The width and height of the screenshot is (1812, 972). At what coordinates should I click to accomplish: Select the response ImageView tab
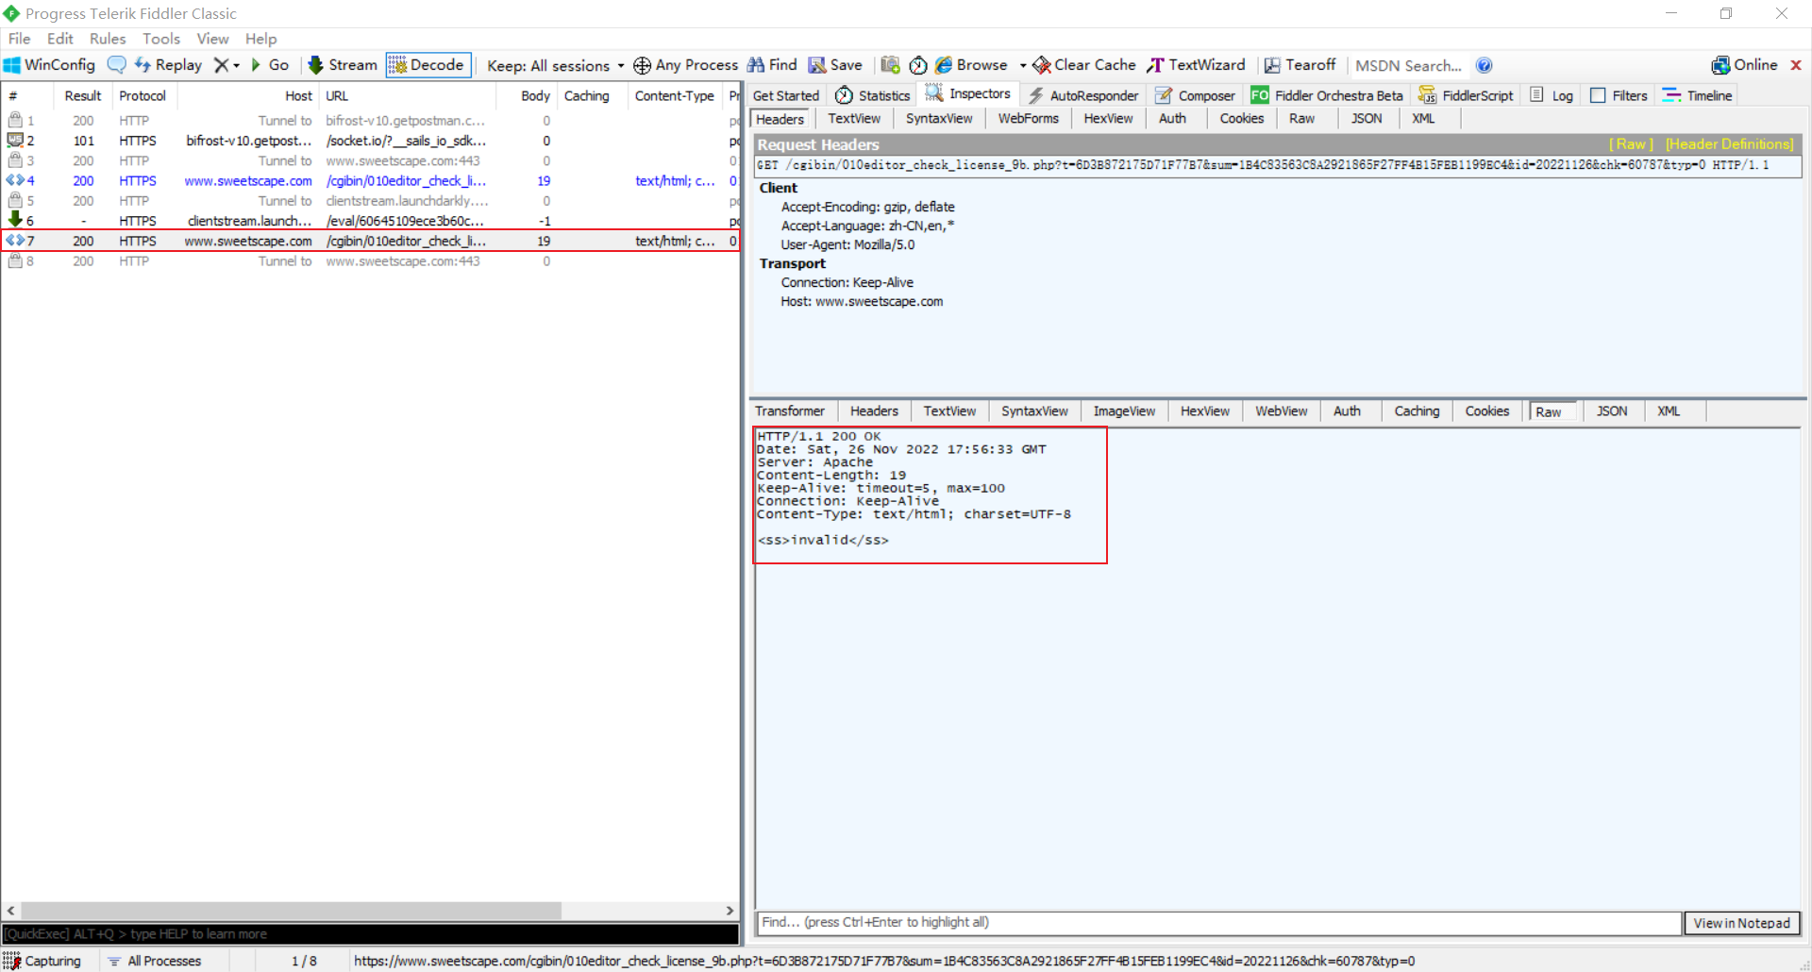pyautogui.click(x=1124, y=411)
